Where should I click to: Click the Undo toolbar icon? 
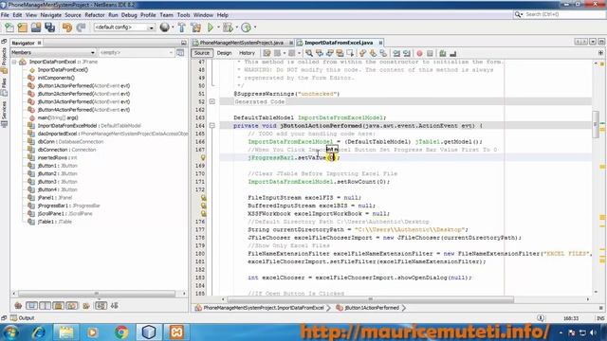[x=67, y=27]
